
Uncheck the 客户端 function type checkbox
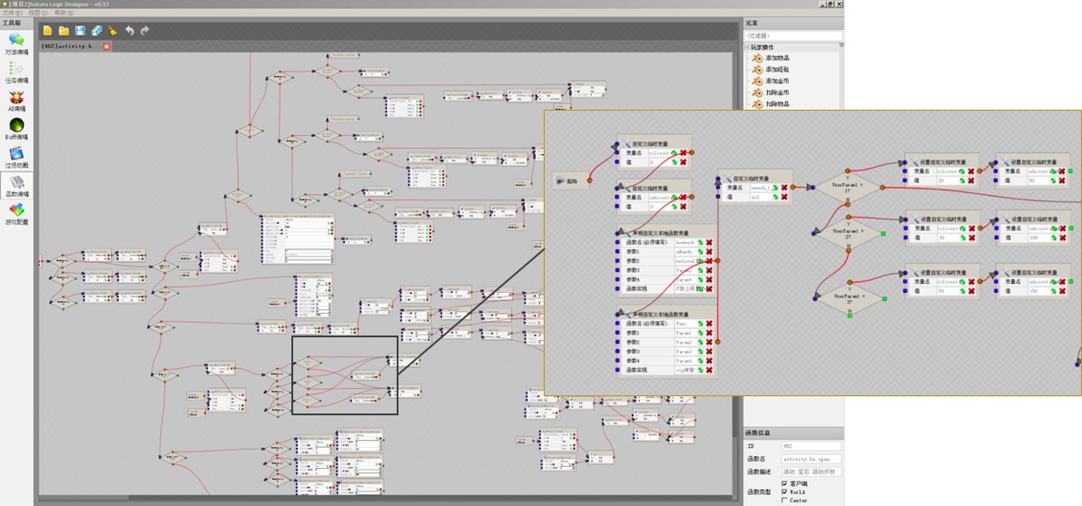click(785, 483)
